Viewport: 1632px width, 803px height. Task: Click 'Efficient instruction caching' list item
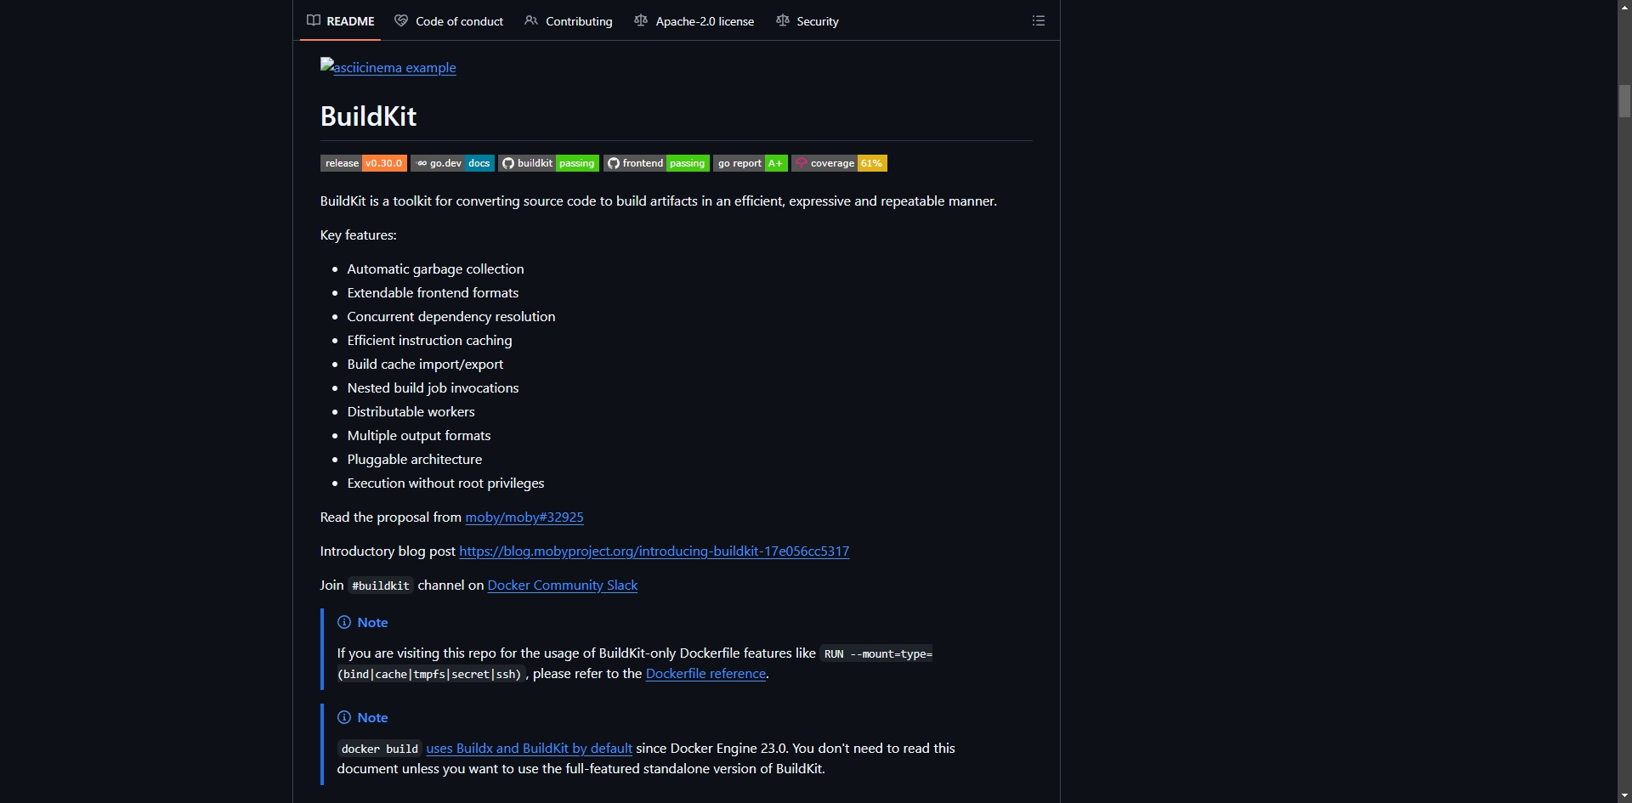(430, 340)
